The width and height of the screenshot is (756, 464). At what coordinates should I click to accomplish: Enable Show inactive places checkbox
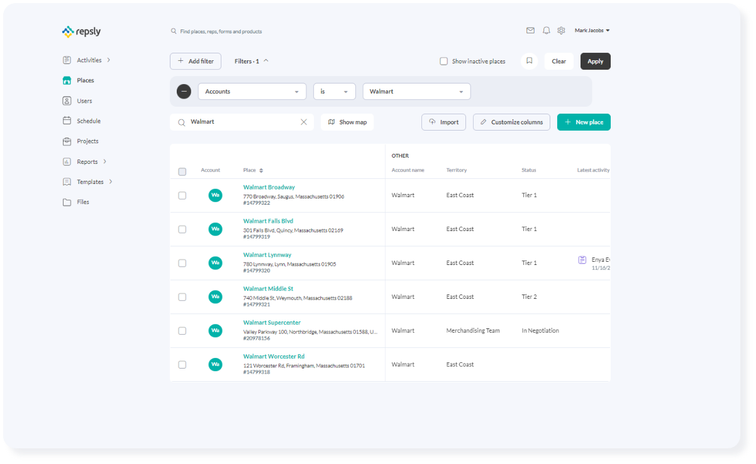click(443, 62)
